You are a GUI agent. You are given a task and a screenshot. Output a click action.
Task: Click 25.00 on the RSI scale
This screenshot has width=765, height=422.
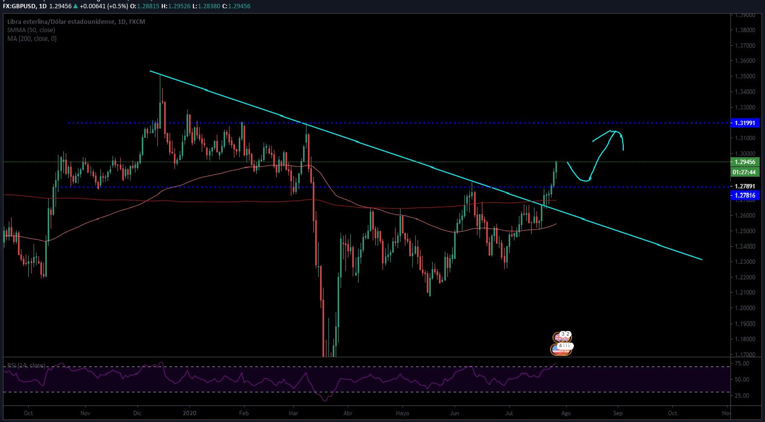point(742,395)
